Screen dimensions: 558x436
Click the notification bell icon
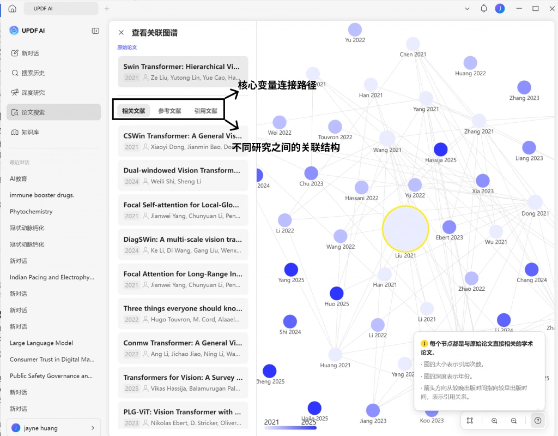pyautogui.click(x=484, y=9)
